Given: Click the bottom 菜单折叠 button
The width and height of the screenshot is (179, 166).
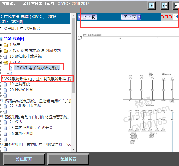Looking at the screenshot, I should pos(68,159).
